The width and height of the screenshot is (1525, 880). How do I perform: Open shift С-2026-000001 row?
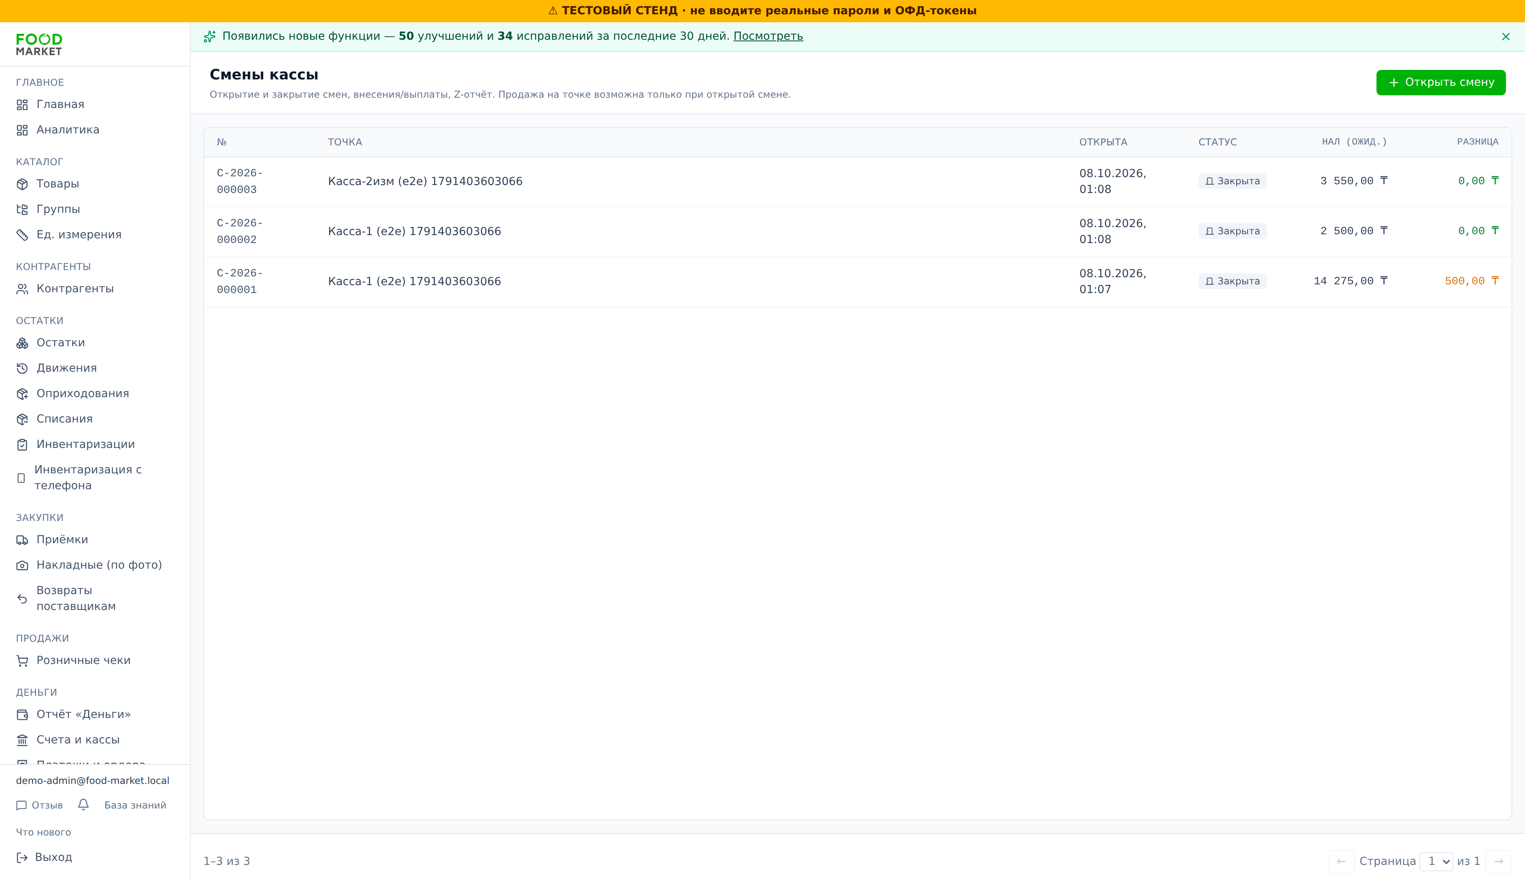(x=857, y=281)
